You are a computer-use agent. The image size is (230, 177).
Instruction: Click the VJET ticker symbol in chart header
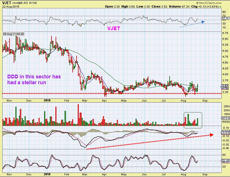[x=7, y=3]
